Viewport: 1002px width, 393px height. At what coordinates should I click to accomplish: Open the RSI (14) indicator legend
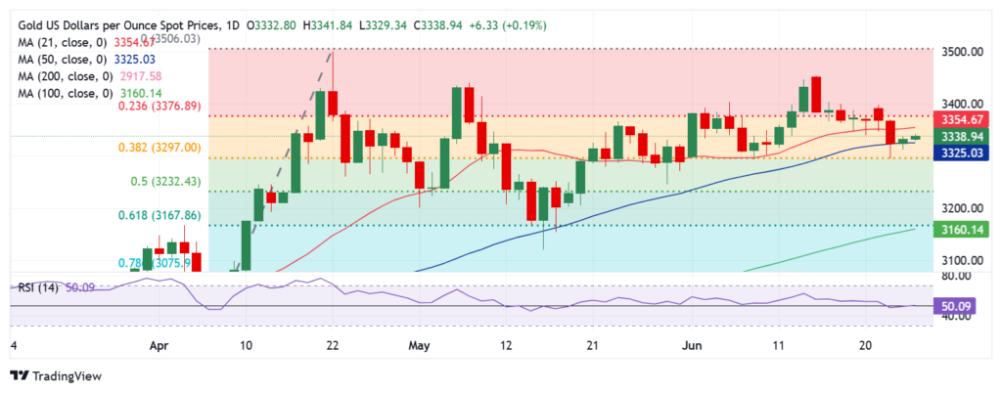coord(37,287)
